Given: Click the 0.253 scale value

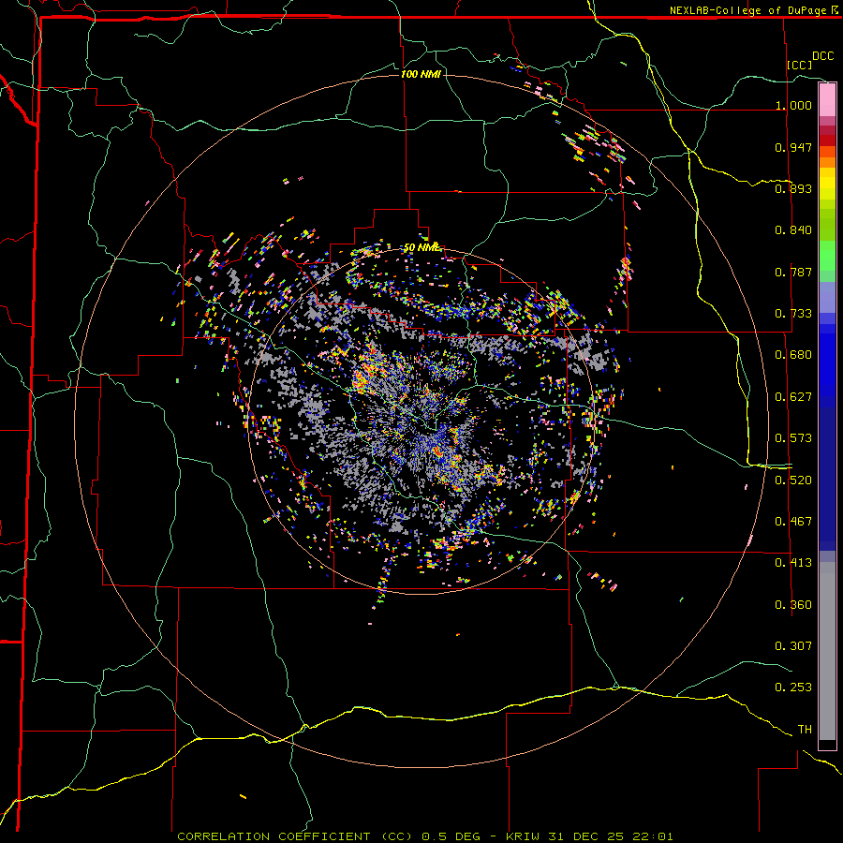Looking at the screenshot, I should (x=793, y=688).
